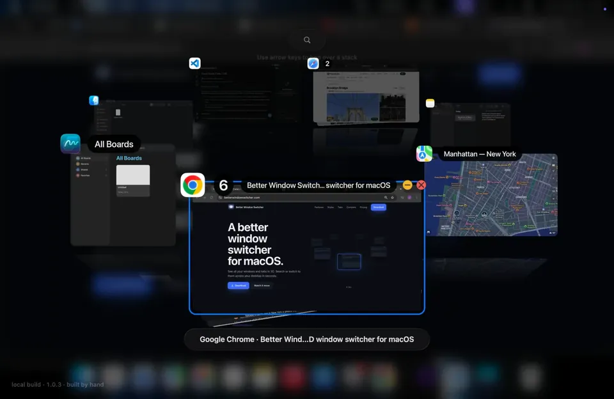
Task: Click the "Manhattan — New York" window title
Action: (480, 154)
